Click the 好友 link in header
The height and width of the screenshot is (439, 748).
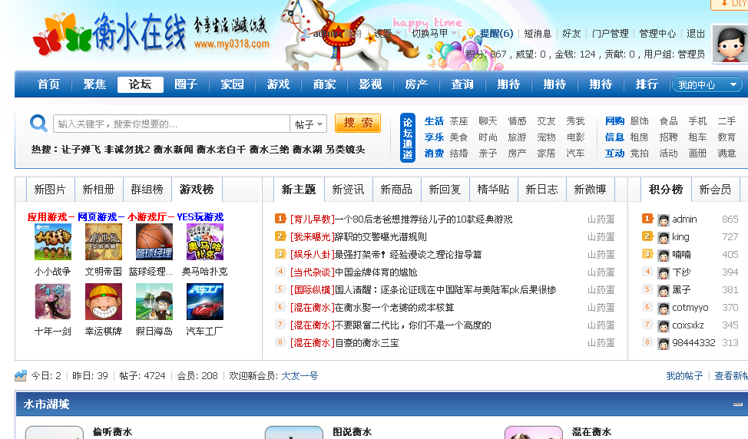tap(571, 33)
